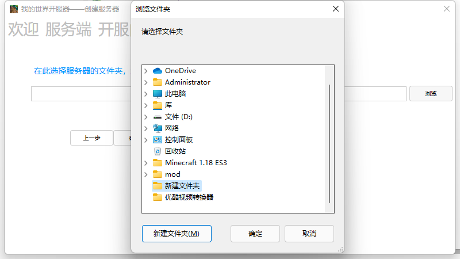Image resolution: width=460 pixels, height=259 pixels.
Task: Select the 网络 network icon
Action: tap(158, 128)
